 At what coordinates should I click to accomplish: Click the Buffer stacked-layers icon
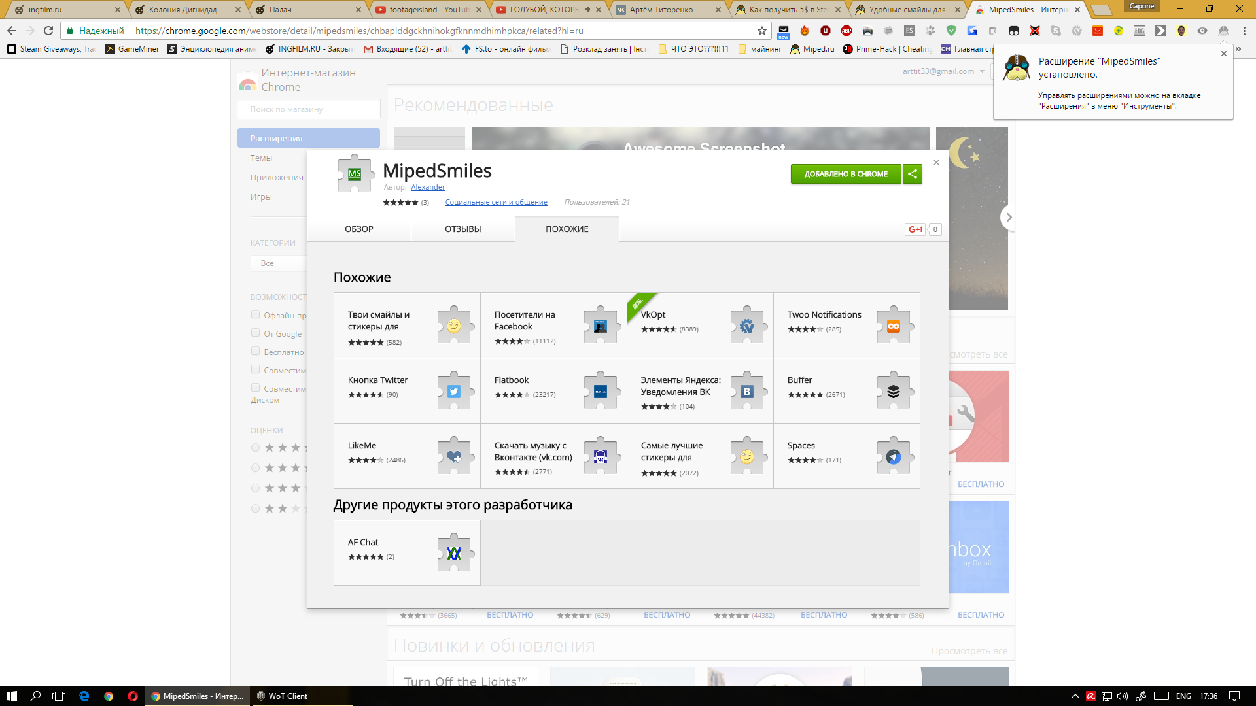[894, 392]
